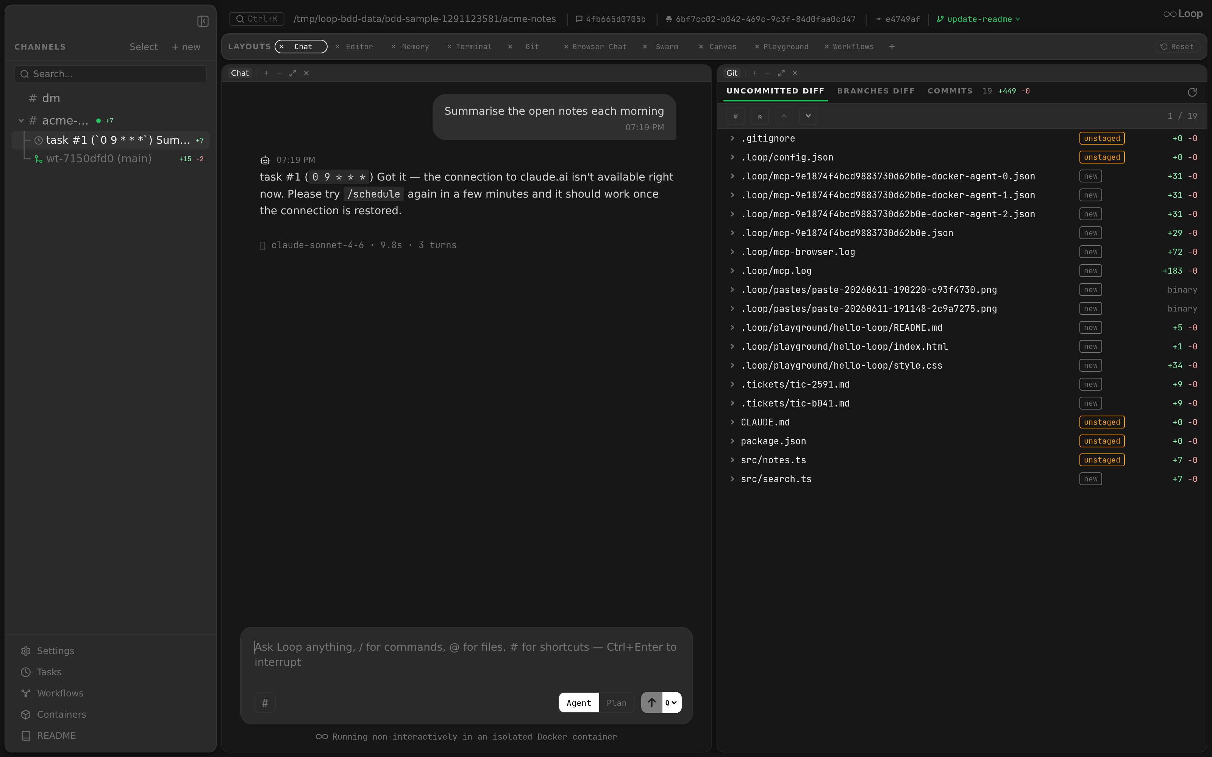Image resolution: width=1212 pixels, height=757 pixels.
Task: Switch to the Commits tab
Action: pos(950,90)
